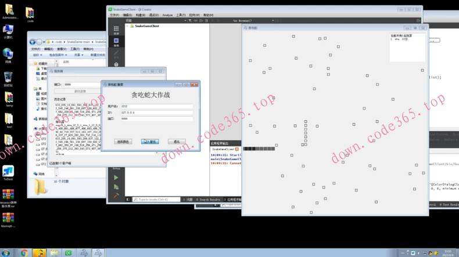Open the code archive on the desktop

(30, 15)
